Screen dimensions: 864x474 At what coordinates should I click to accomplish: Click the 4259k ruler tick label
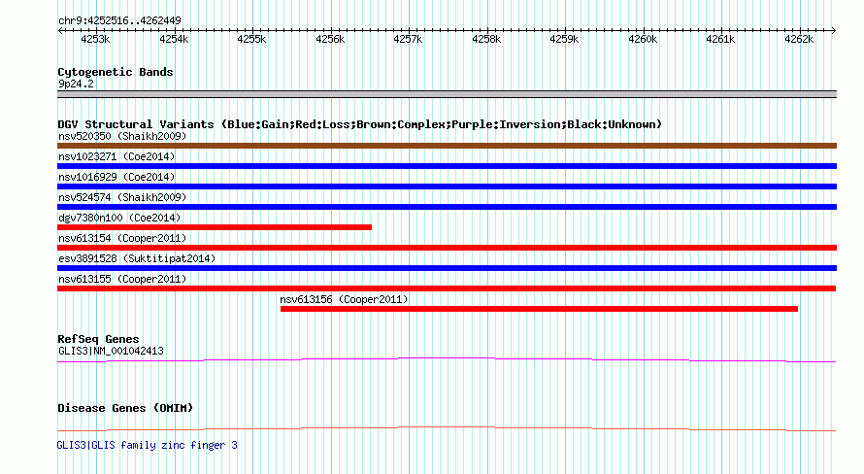(564, 39)
